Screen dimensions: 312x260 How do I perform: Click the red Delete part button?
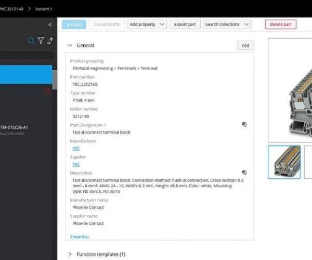click(280, 24)
